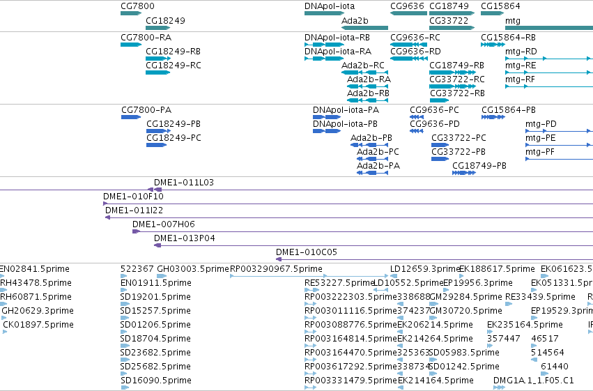The height and width of the screenshot is (391, 593).
Task: Click the DME1-013P04 clone label
Action: click(x=185, y=238)
